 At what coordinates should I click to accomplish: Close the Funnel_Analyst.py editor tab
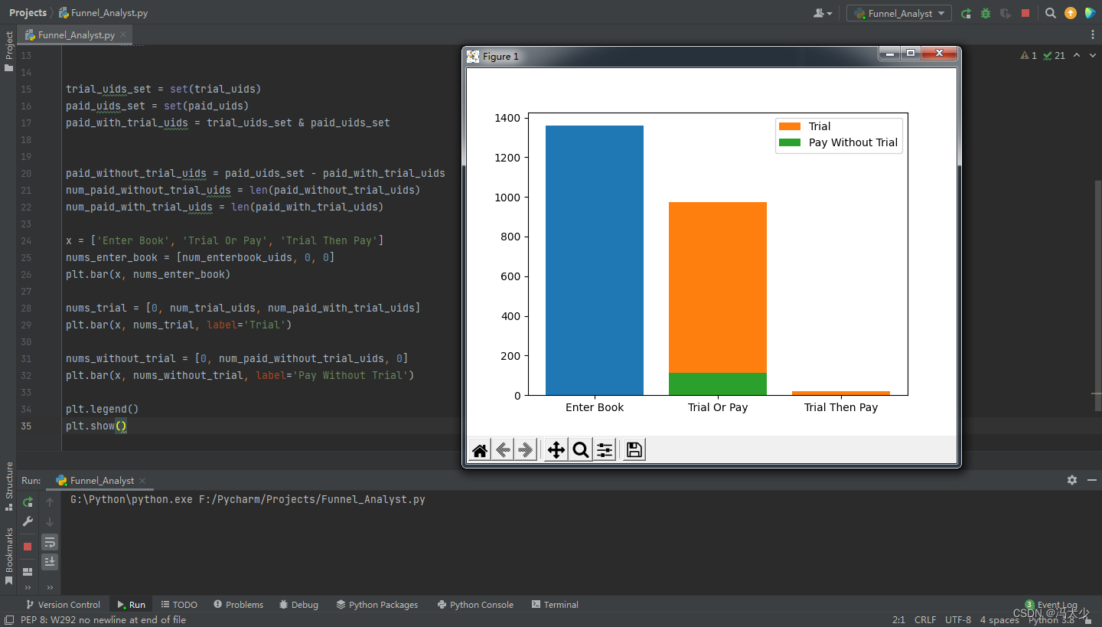point(122,35)
